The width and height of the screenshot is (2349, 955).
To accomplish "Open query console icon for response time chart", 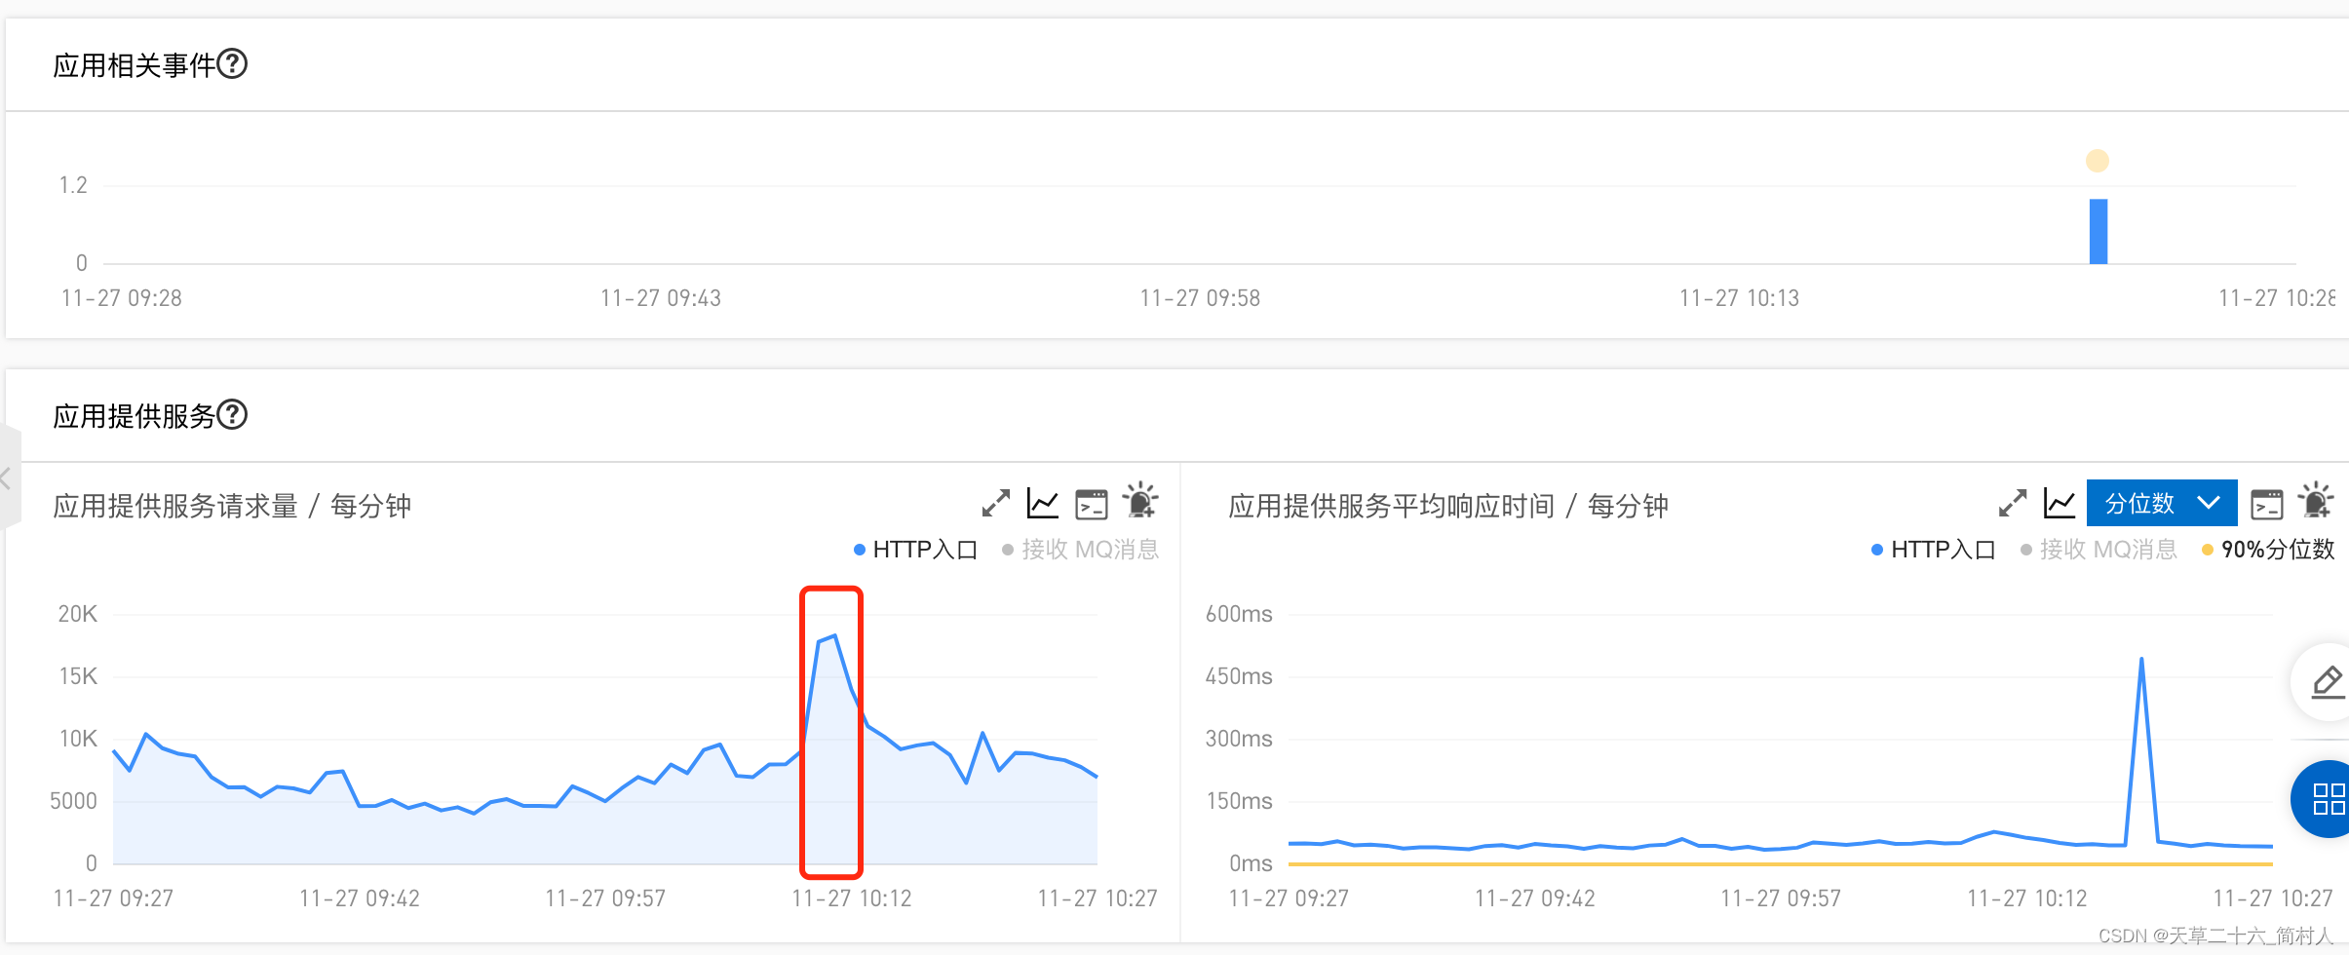I will pos(2267,504).
